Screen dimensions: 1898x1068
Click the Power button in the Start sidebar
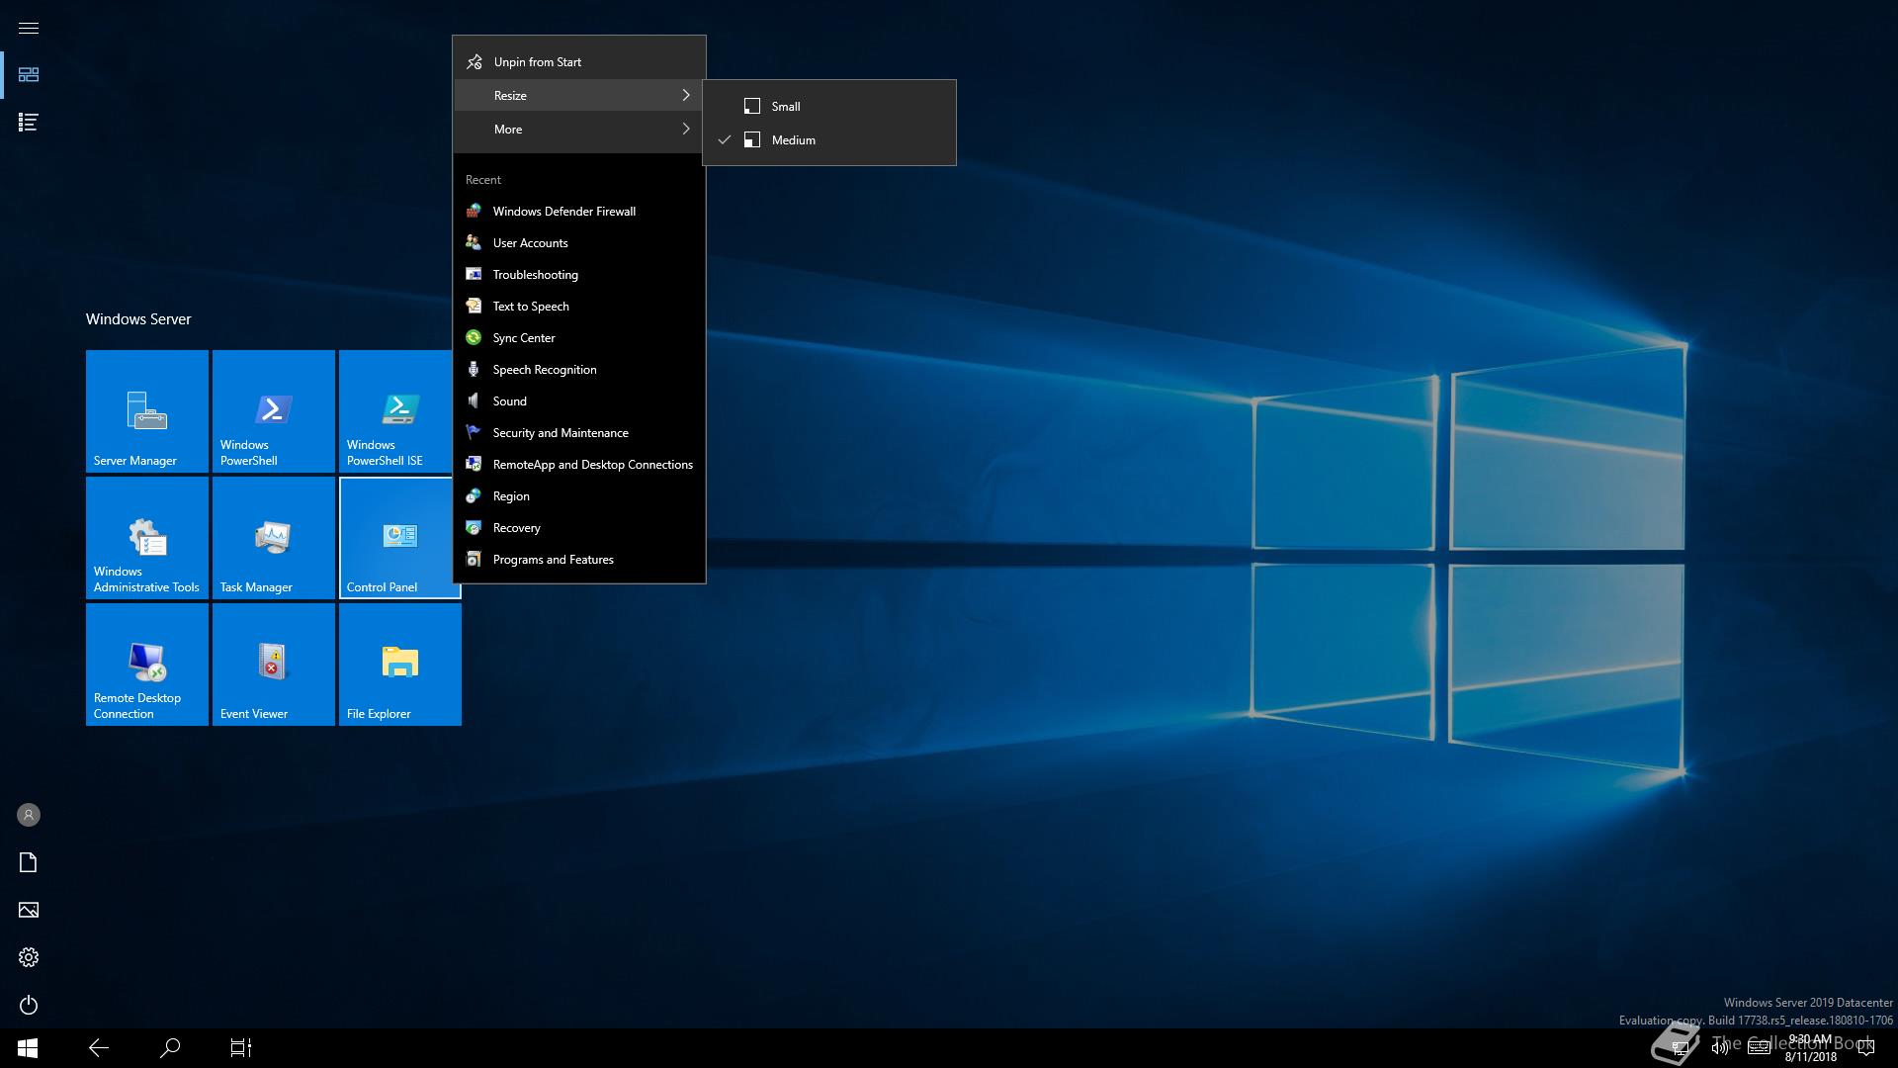point(29,1005)
